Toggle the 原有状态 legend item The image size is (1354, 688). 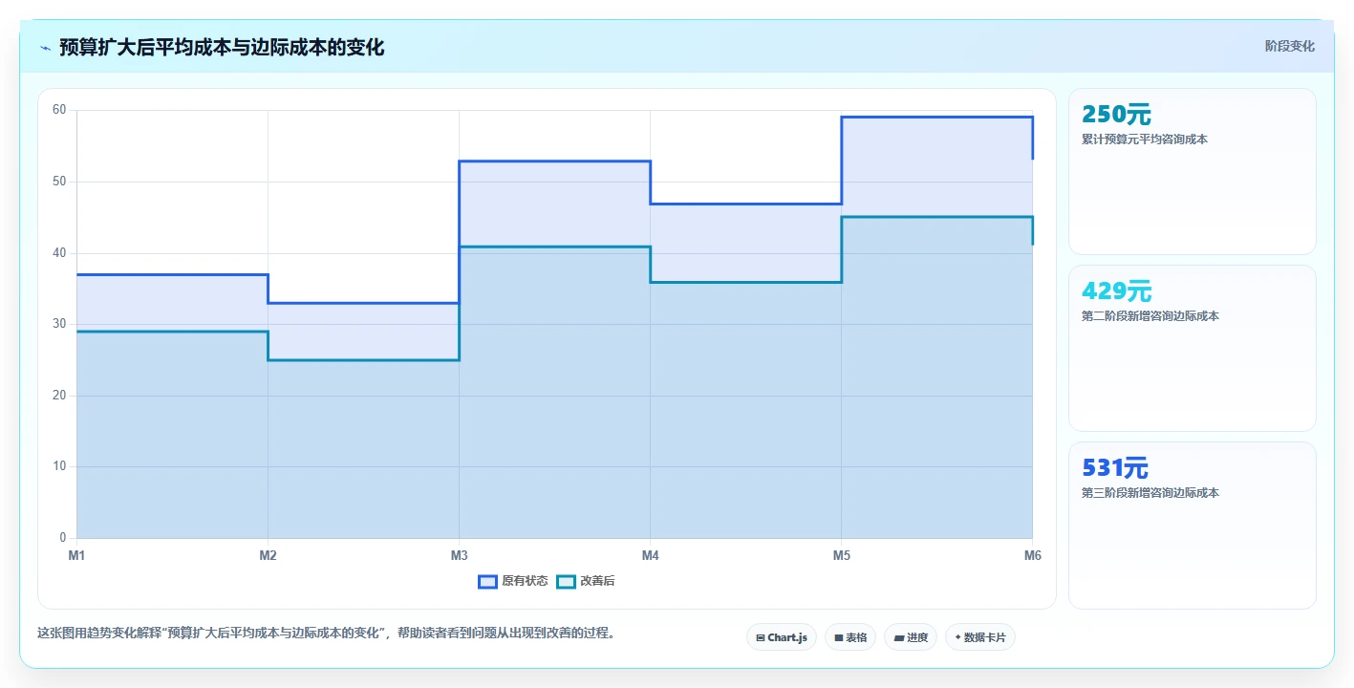pos(513,581)
